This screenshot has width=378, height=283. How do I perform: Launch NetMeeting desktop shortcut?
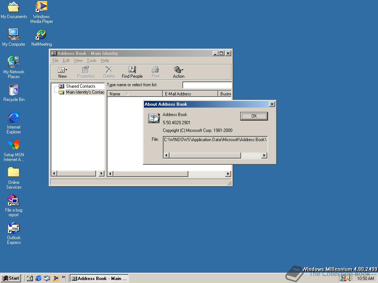click(x=41, y=38)
